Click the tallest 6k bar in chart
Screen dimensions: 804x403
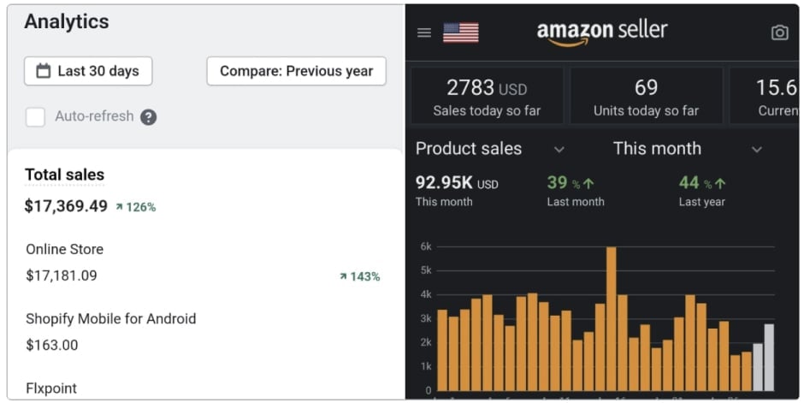coord(612,319)
